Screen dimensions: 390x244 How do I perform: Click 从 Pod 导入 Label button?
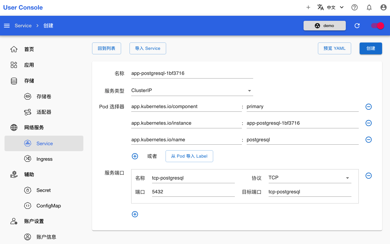coord(189,156)
